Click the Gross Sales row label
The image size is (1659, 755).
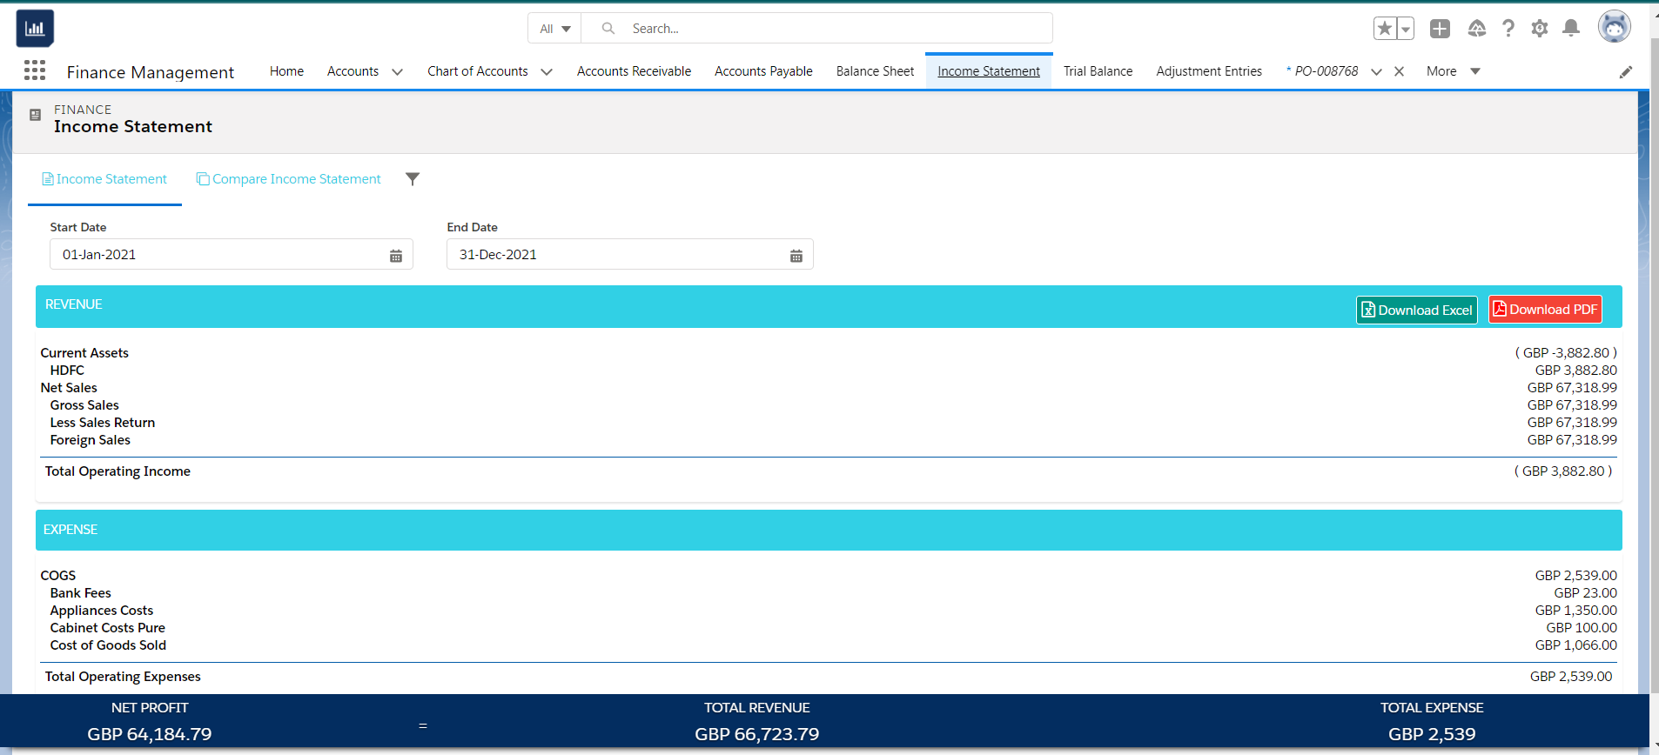coord(84,405)
